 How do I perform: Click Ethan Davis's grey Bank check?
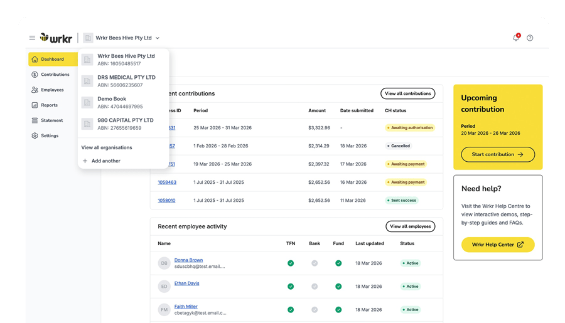[x=315, y=287]
